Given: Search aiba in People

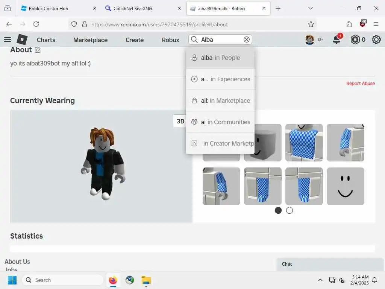Looking at the screenshot, I should pos(220,58).
